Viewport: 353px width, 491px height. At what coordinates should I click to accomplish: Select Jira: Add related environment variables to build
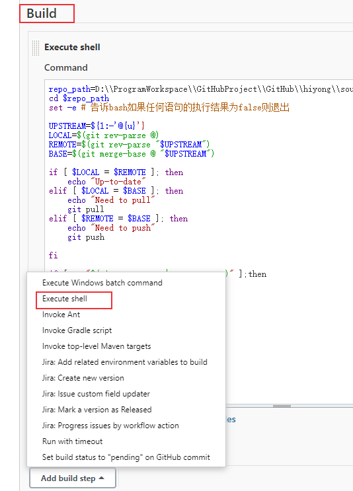(x=125, y=362)
